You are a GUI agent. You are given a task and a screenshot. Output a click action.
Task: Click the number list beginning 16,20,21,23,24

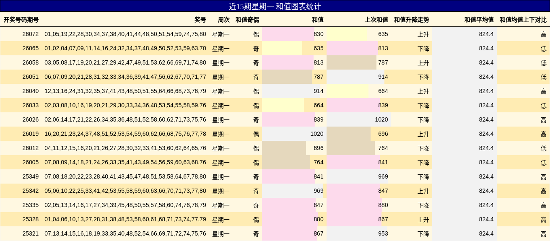(x=125, y=134)
